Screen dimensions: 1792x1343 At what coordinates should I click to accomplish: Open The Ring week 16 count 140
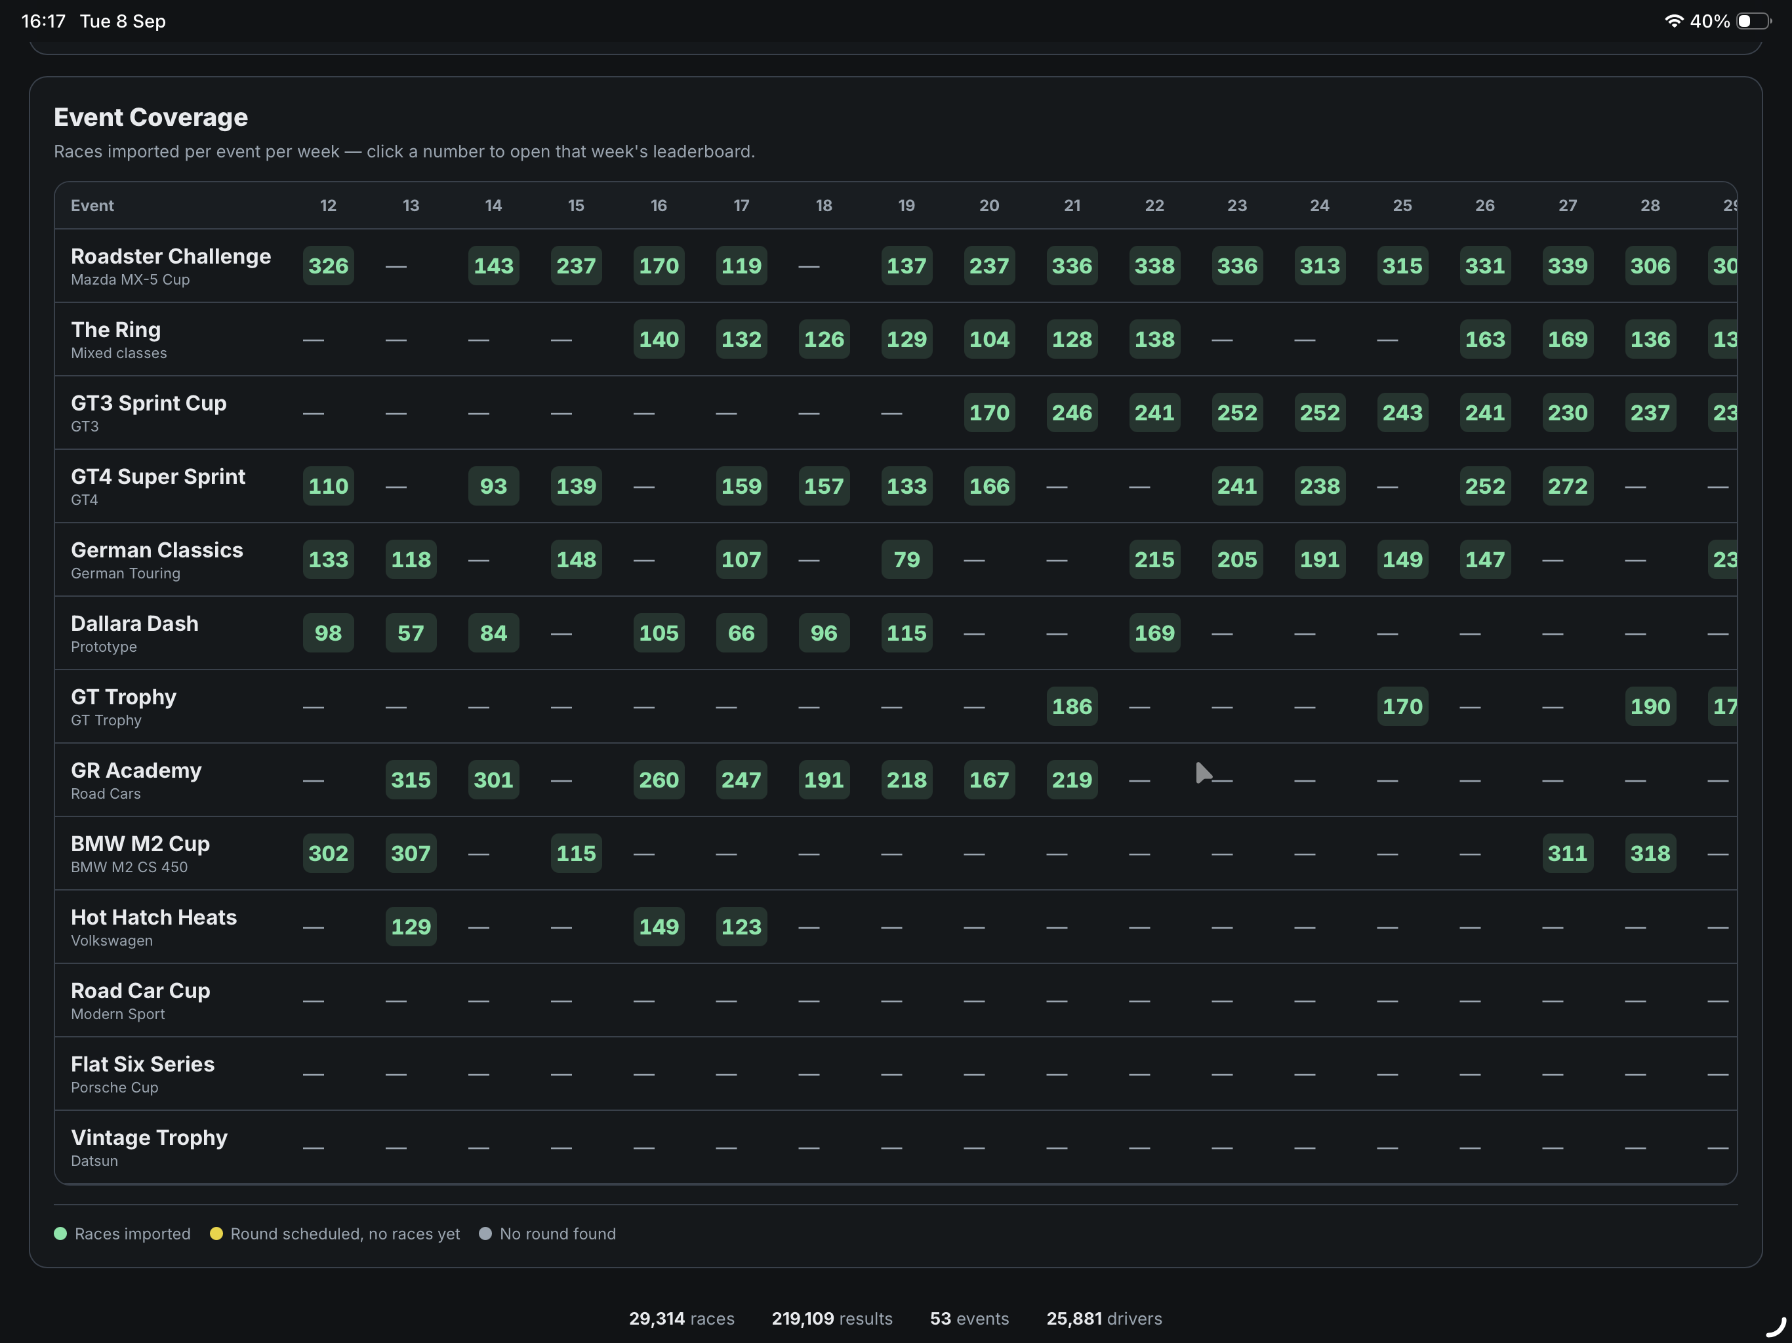click(659, 340)
